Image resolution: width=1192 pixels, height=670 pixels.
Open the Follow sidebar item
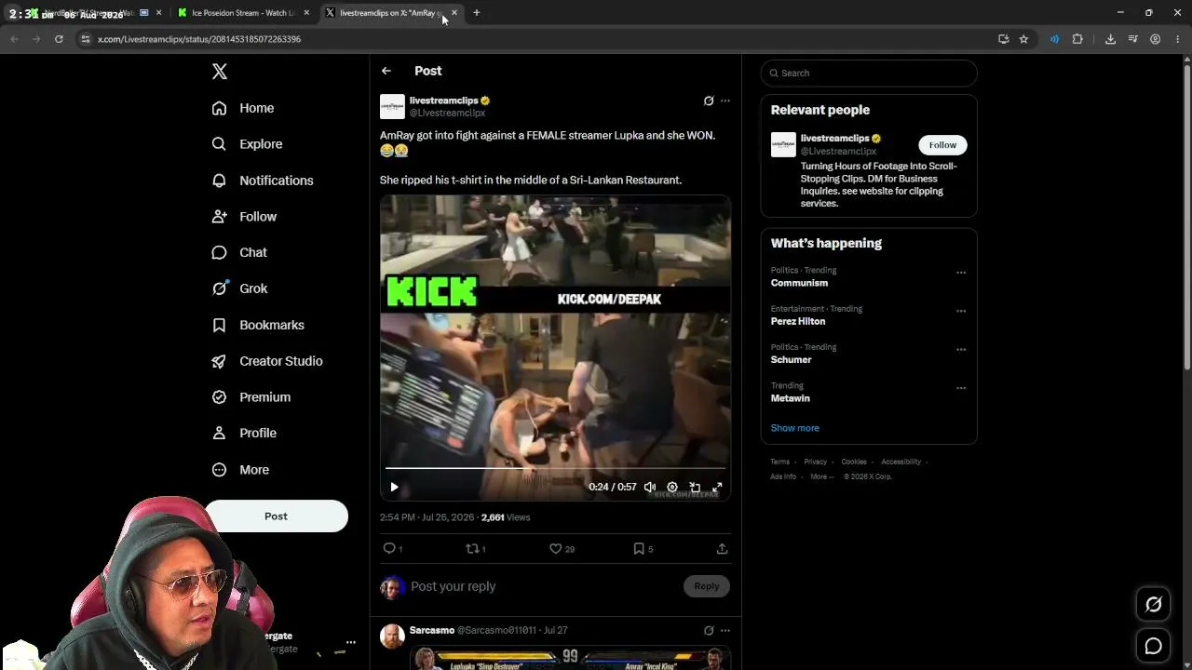244,217
